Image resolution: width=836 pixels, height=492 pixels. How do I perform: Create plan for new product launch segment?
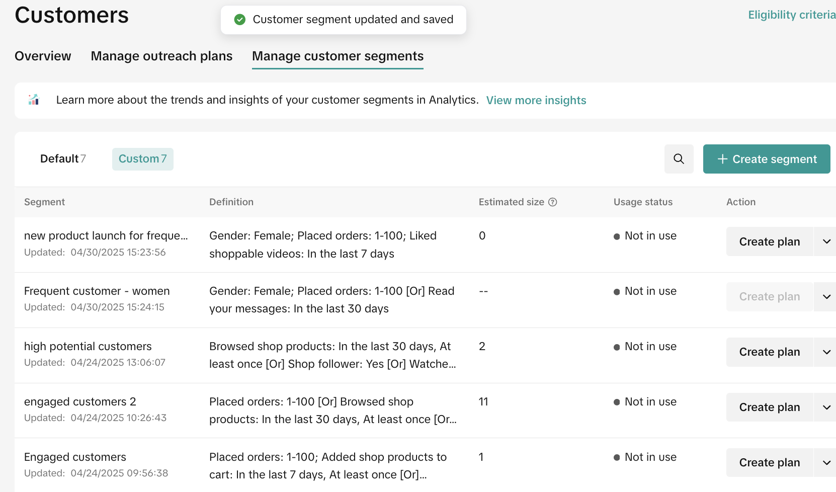click(769, 241)
